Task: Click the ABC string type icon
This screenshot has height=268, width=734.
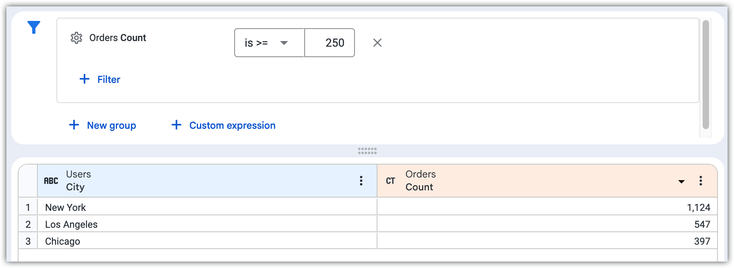Action: tap(51, 181)
